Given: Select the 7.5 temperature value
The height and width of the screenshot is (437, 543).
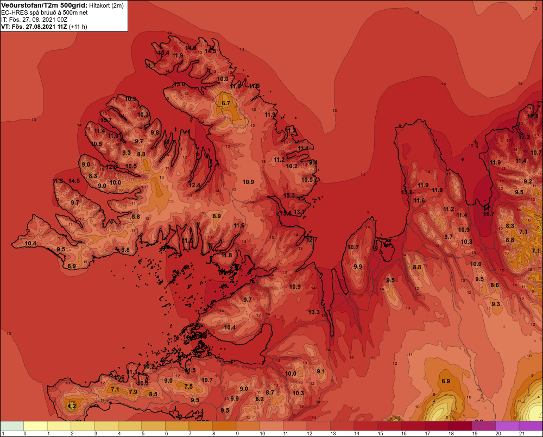Looking at the screenshot, I should (188, 387).
